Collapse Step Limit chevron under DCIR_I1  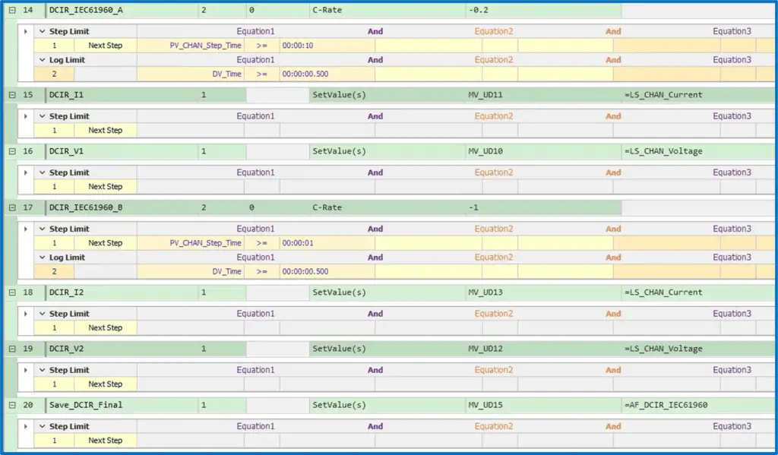43,116
